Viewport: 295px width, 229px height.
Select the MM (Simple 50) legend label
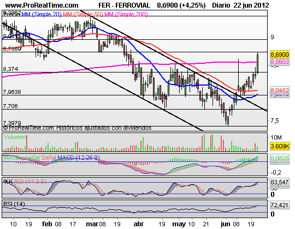click(x=83, y=14)
